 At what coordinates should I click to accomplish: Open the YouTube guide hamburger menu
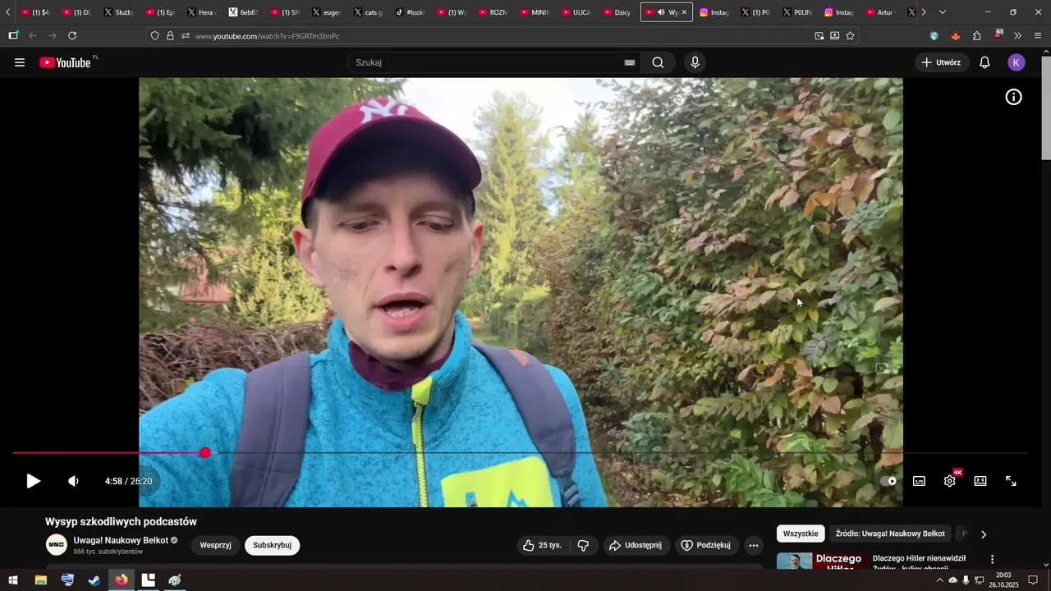[20, 62]
